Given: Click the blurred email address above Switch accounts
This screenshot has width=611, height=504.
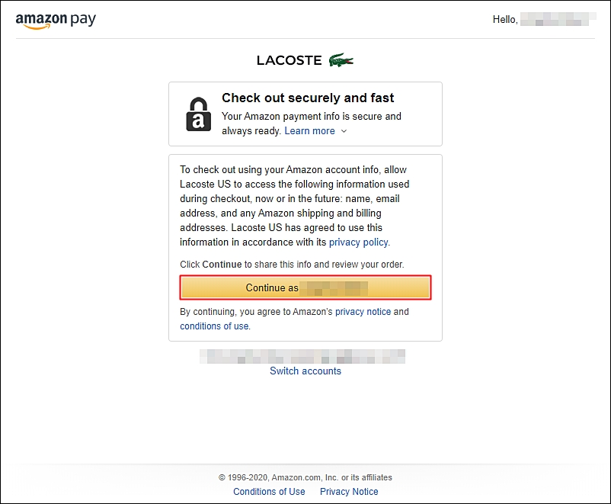Looking at the screenshot, I should pos(302,357).
